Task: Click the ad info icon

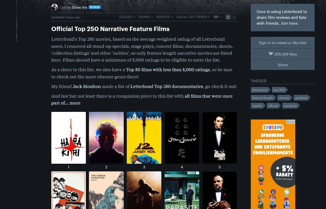Action: (x=289, y=122)
